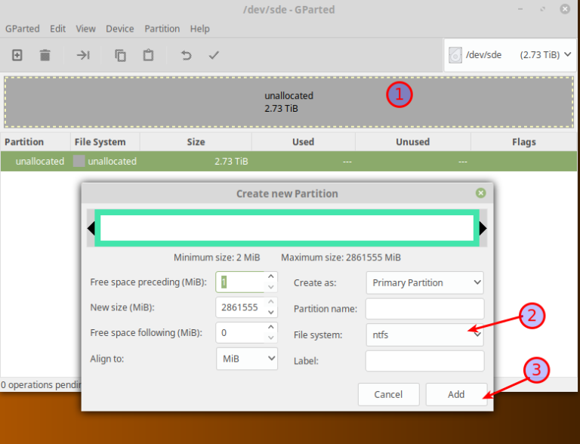Open the Align to MiB dropdown
Image resolution: width=580 pixels, height=444 pixels.
tap(247, 359)
